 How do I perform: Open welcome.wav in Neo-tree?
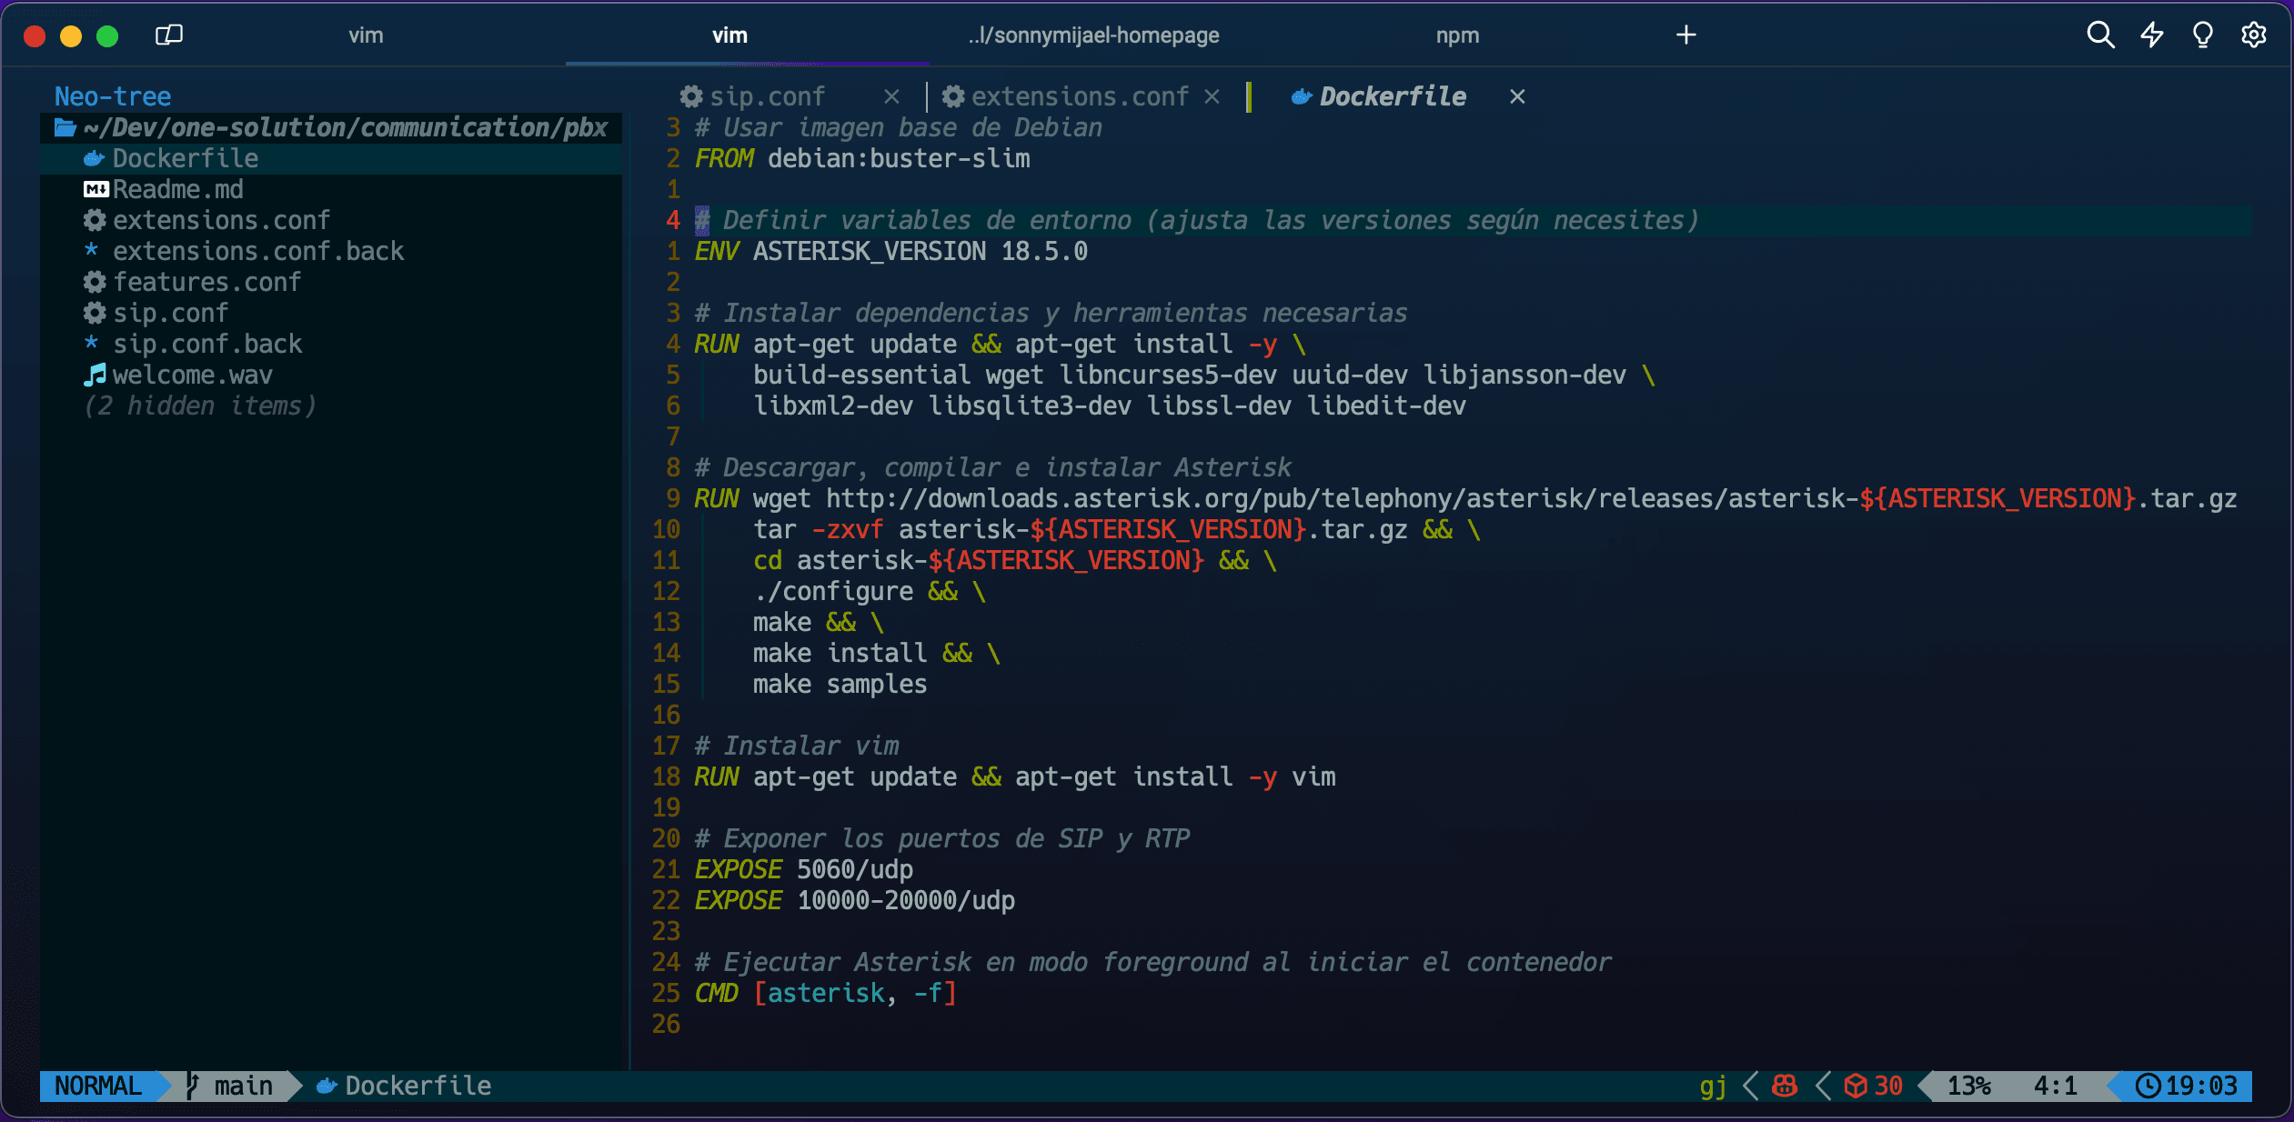pos(192,375)
